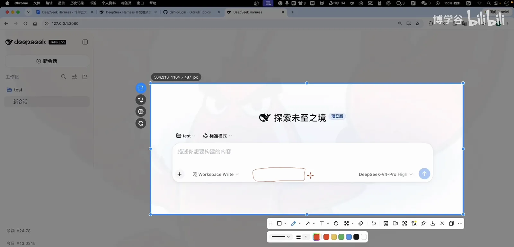Expand mosaic tool options chevron
The width and height of the screenshot is (514, 247).
pos(352,223)
